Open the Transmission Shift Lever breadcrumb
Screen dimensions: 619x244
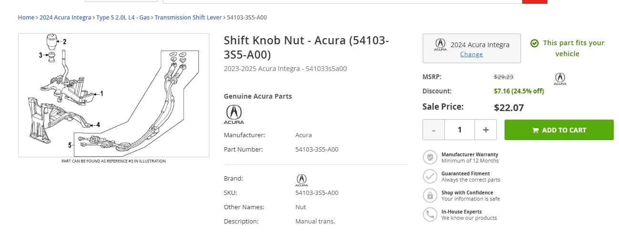188,18
